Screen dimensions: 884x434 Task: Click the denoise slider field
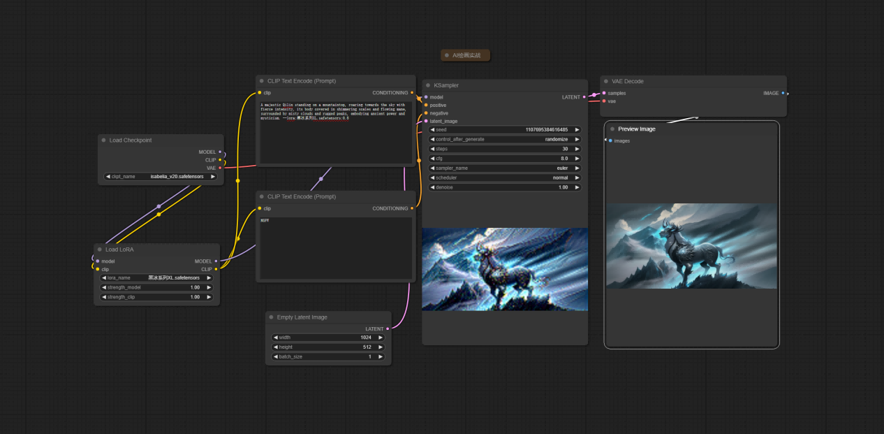pos(504,187)
